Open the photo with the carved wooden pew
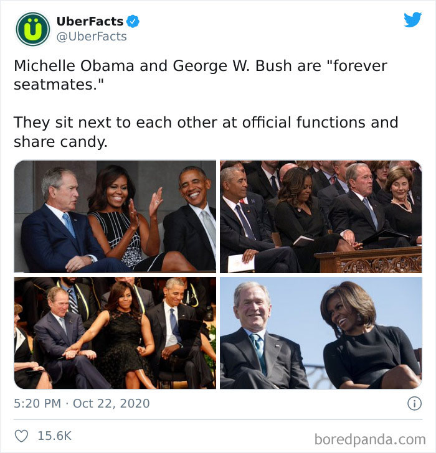The height and width of the screenshot is (453, 436). (x=321, y=217)
